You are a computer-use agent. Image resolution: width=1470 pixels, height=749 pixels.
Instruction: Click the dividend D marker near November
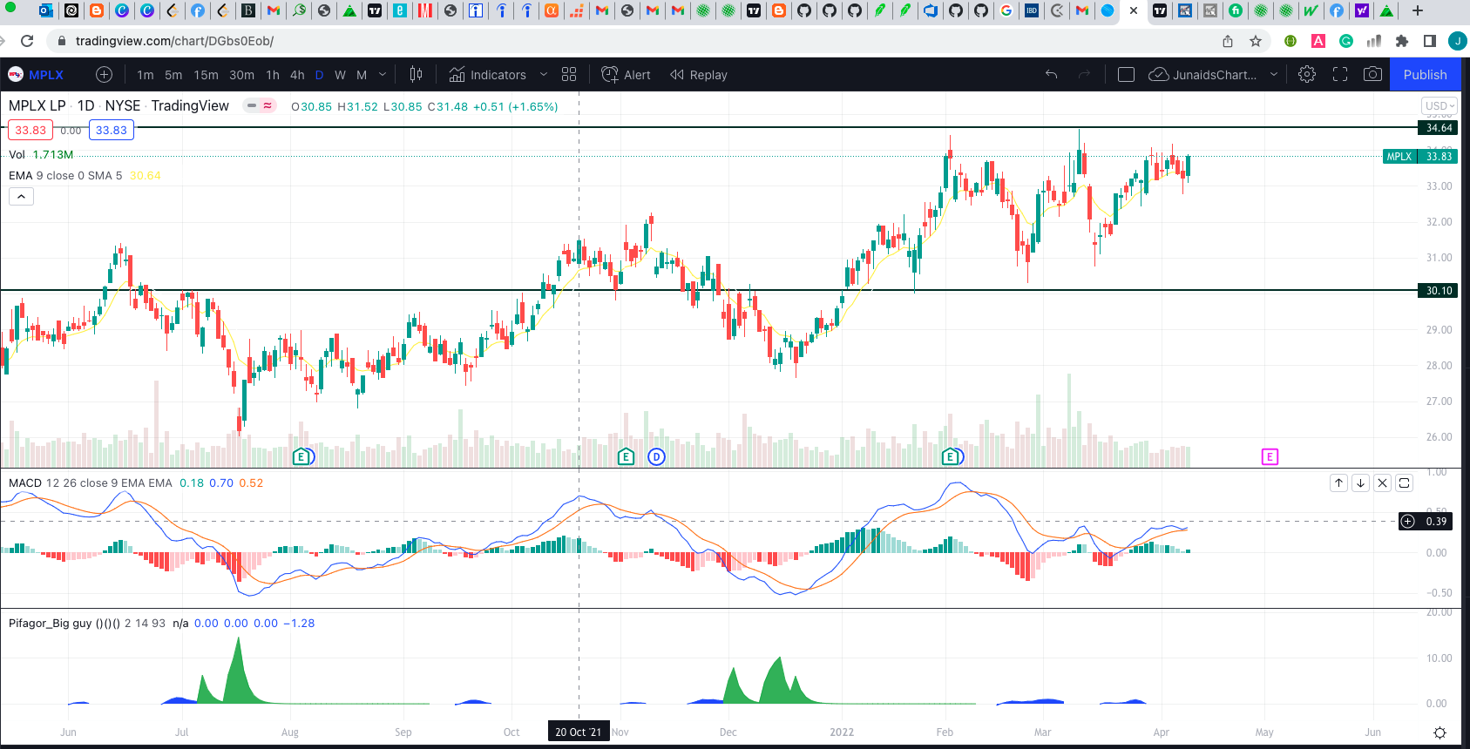coord(656,456)
